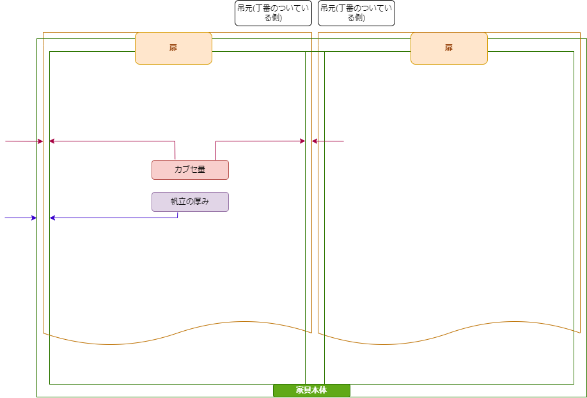
Task: Click the left 吊元(丁番のついている側) text box
Action: click(x=273, y=13)
